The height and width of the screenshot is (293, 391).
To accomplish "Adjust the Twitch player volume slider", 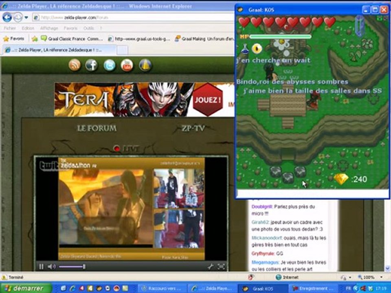I will point(72,267).
